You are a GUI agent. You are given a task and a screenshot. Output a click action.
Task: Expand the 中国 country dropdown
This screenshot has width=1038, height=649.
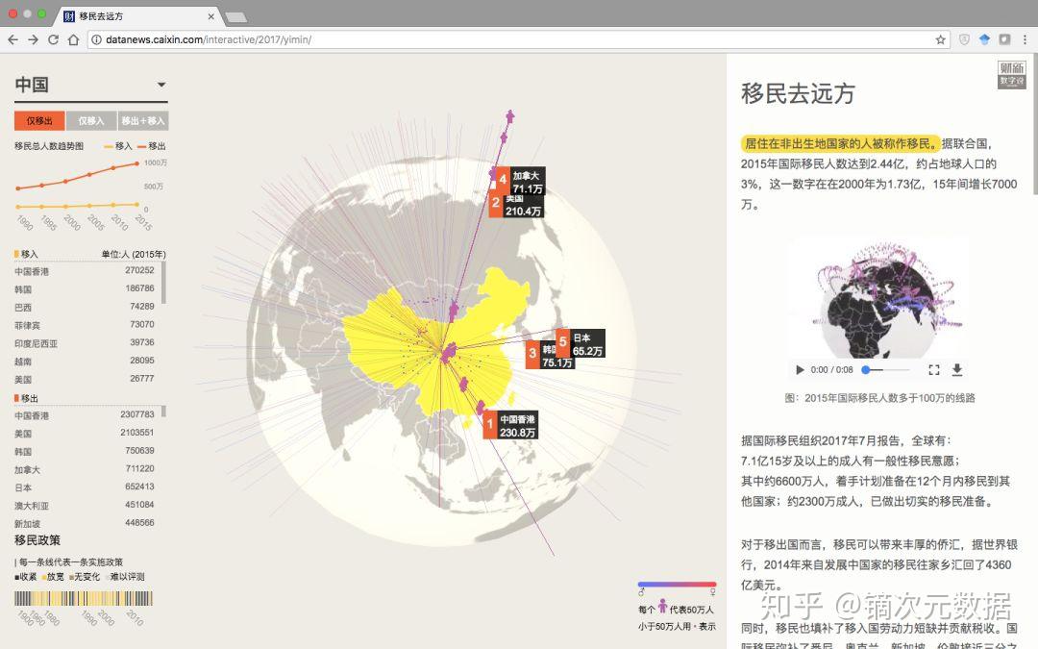tap(161, 85)
